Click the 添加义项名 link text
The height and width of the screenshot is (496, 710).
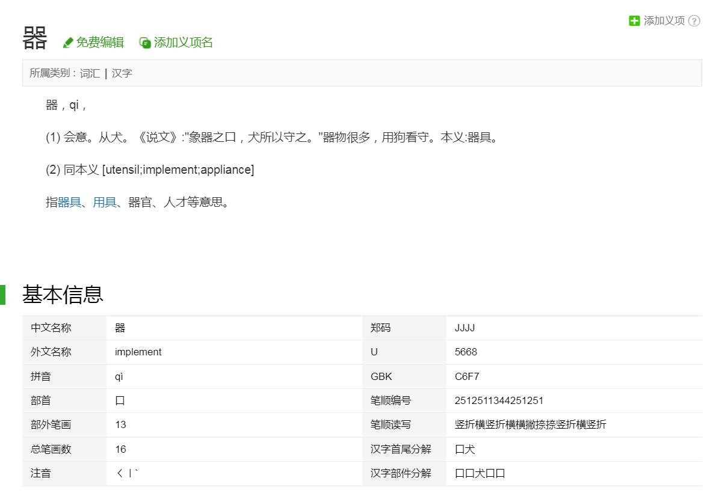(x=183, y=43)
